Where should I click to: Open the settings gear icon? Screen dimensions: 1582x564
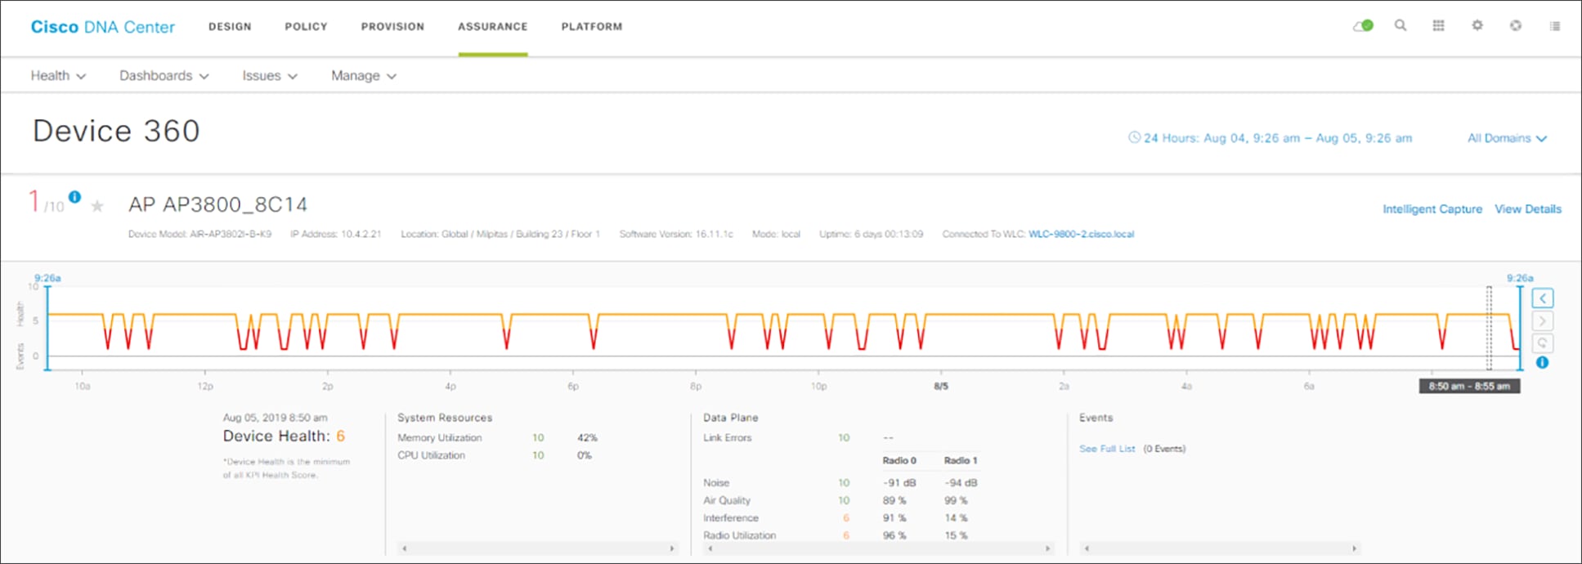coord(1477,25)
